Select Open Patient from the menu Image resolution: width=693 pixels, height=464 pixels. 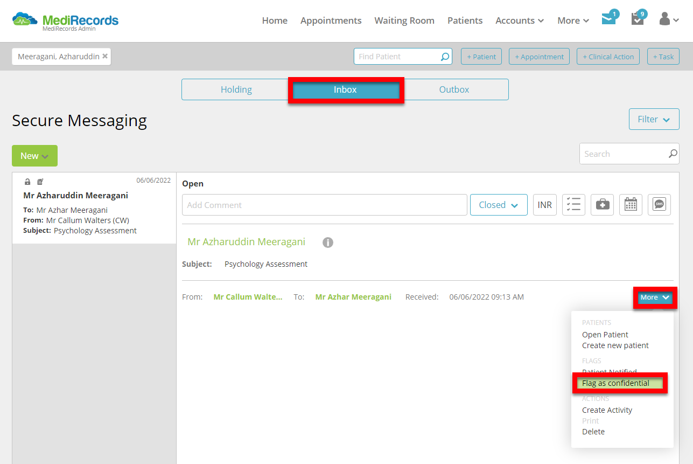click(605, 335)
